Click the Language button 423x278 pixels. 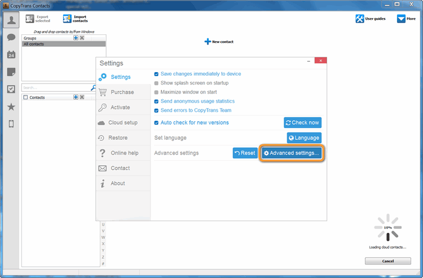[x=304, y=138]
